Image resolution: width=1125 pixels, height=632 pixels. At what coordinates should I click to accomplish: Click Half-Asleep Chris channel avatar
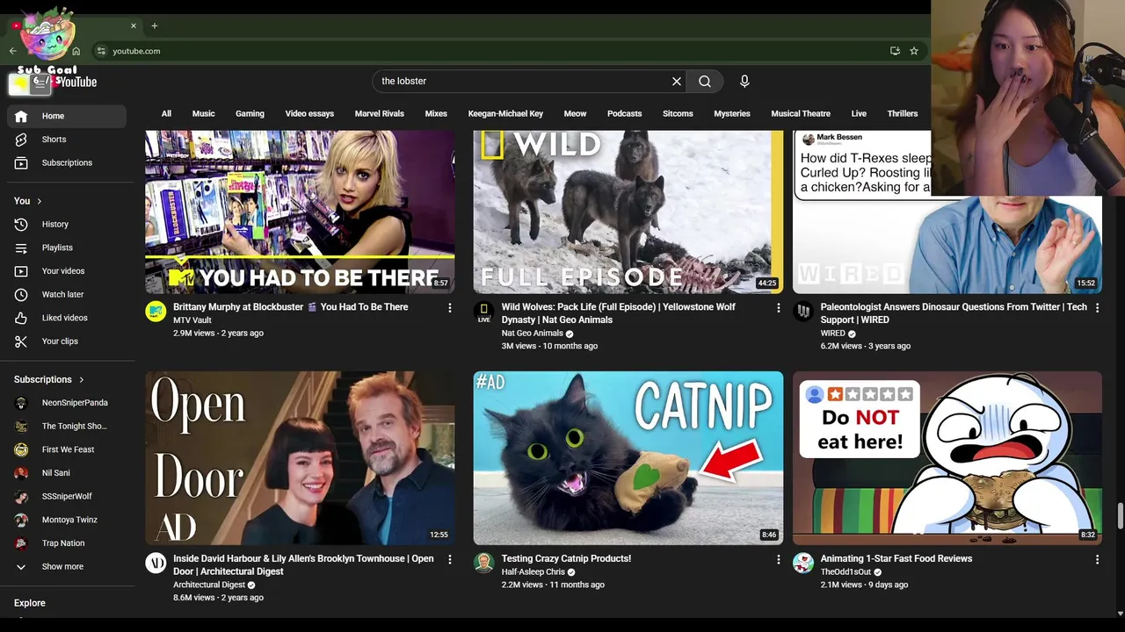(483, 563)
